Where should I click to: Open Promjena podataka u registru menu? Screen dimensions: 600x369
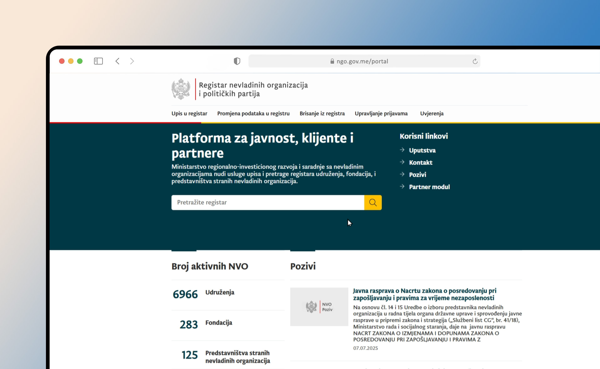[253, 114]
